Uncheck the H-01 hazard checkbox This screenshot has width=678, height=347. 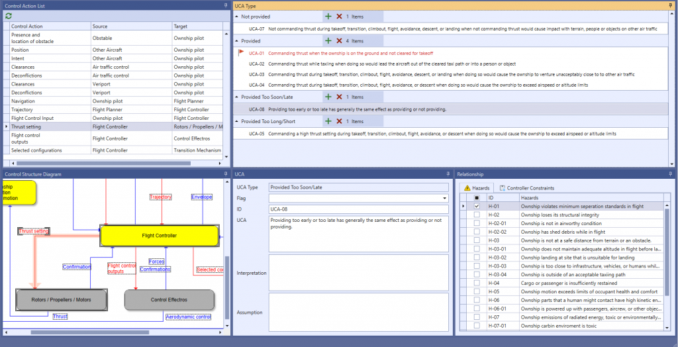(477, 207)
